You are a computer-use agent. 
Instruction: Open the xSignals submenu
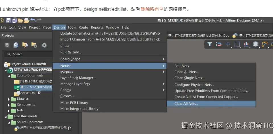[110, 72]
